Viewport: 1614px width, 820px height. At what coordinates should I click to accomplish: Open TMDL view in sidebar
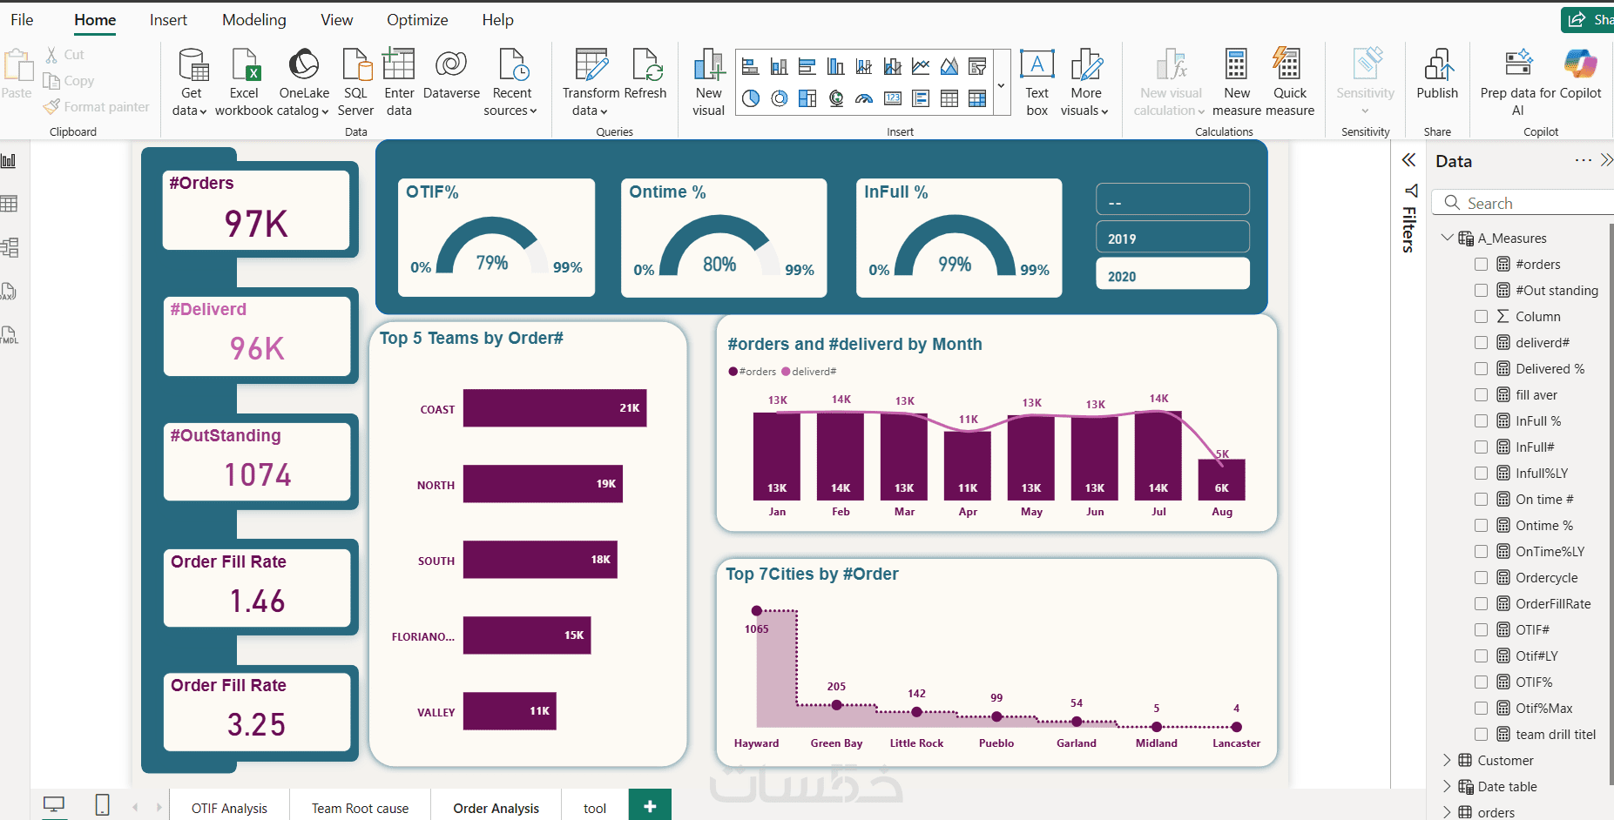tap(9, 334)
